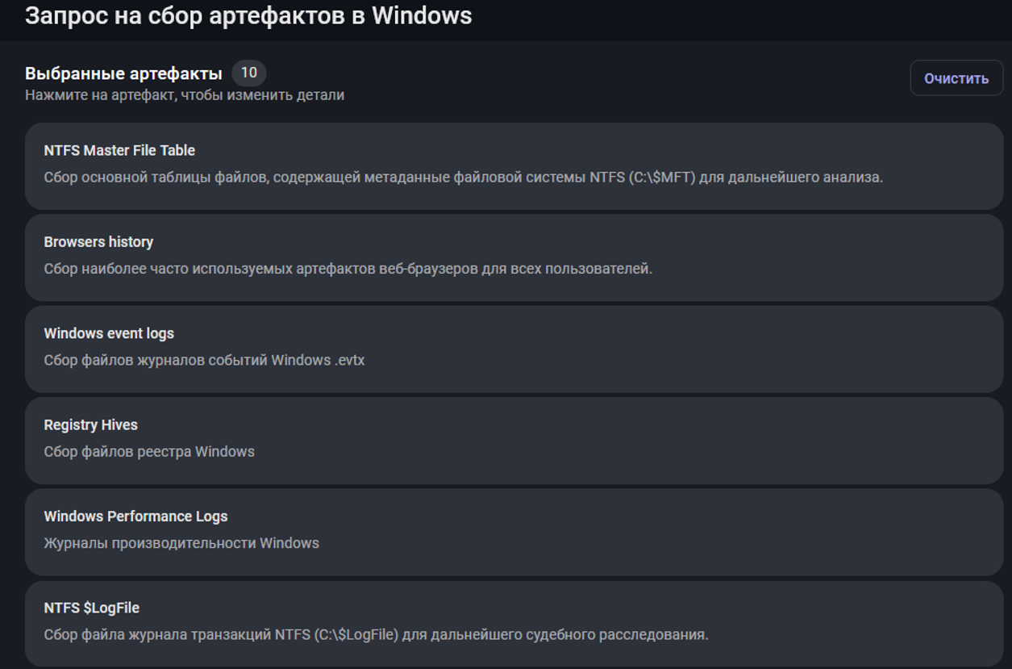
Task: Click the word Windows in the page title
Action: (x=421, y=15)
